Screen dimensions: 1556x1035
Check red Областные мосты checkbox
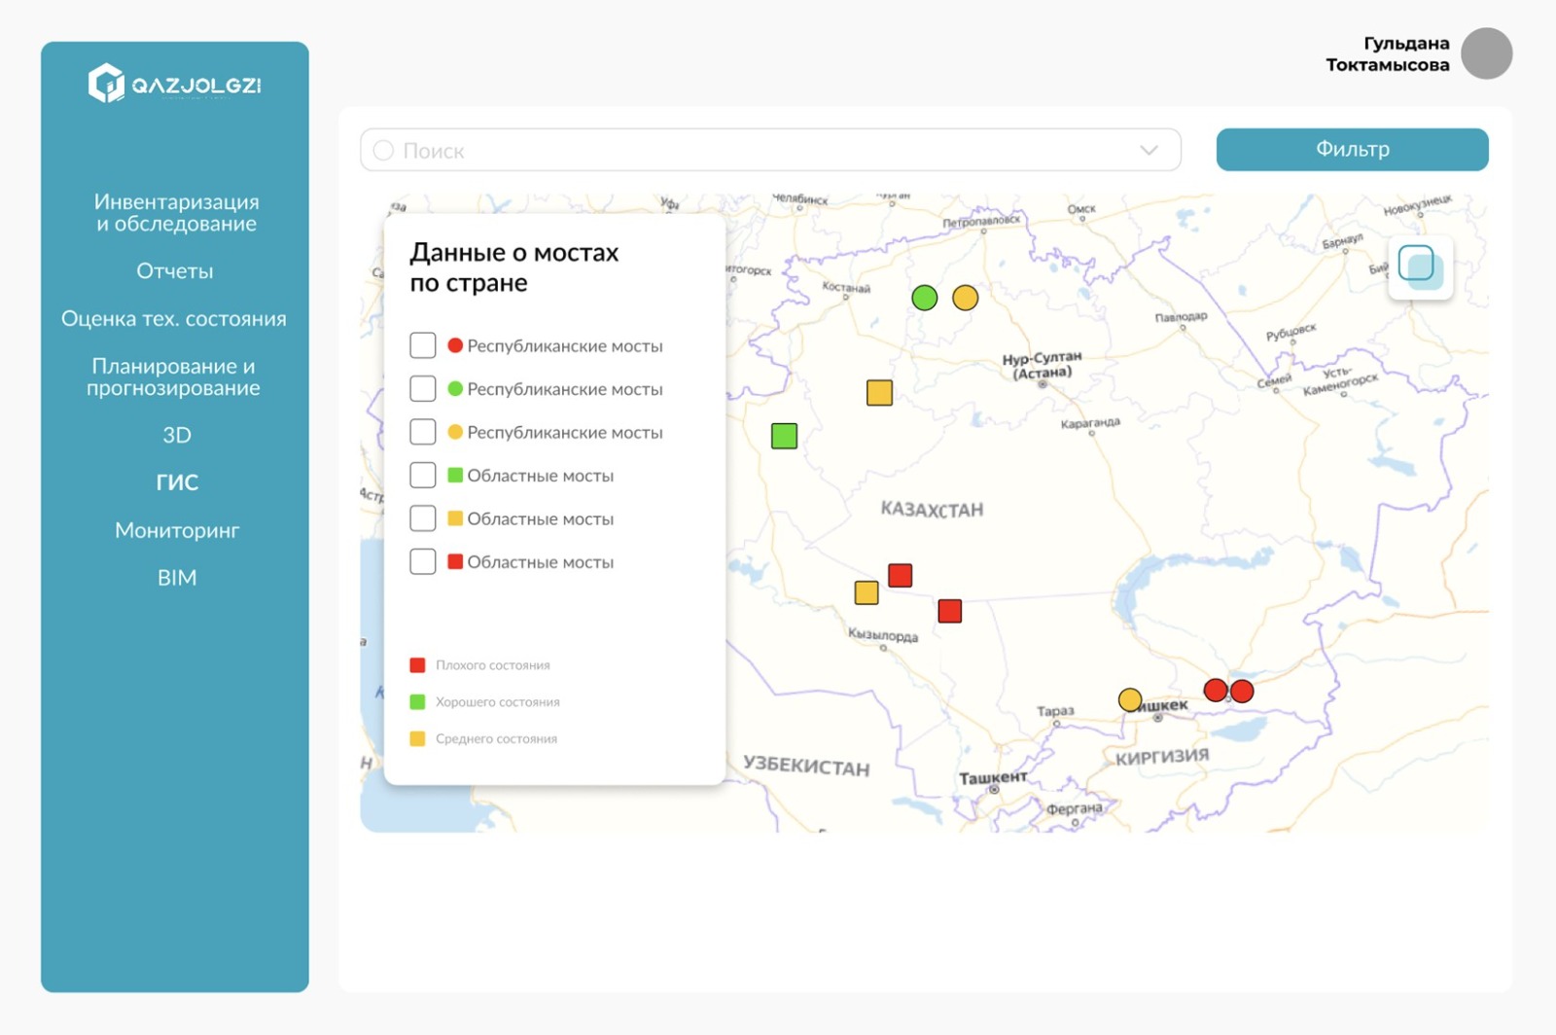(x=423, y=561)
